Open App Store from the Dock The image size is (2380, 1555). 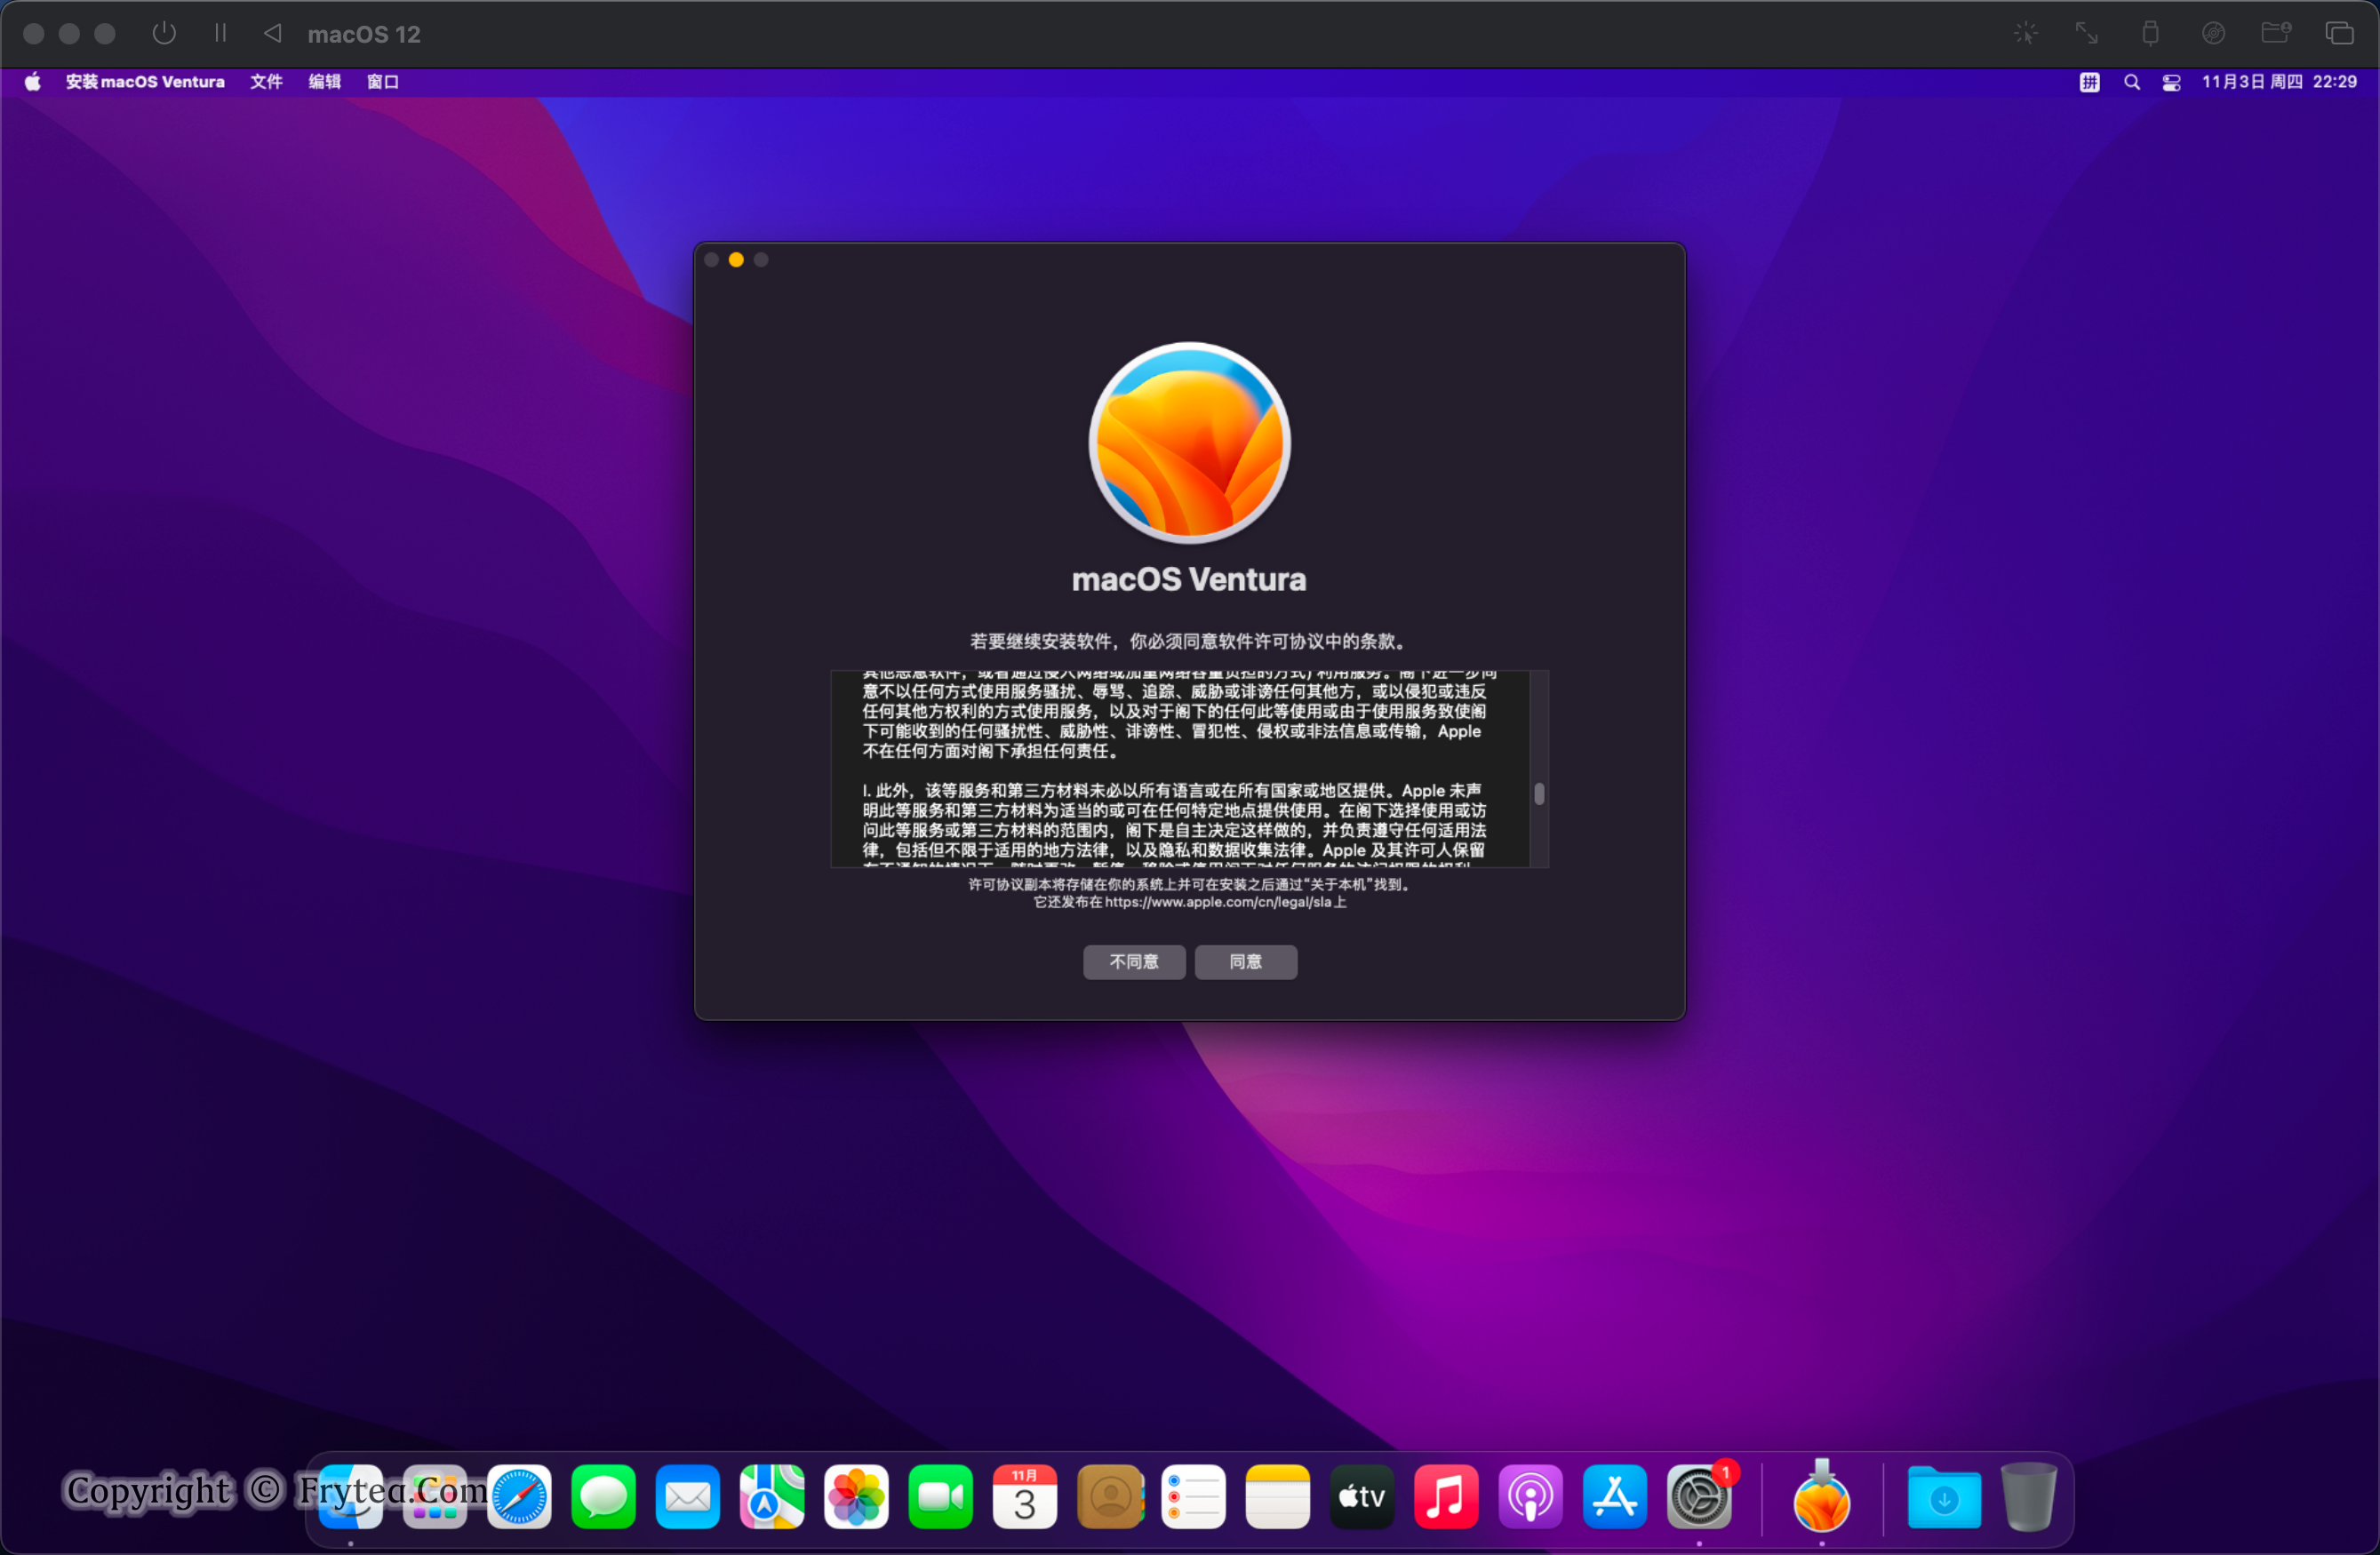(1615, 1497)
